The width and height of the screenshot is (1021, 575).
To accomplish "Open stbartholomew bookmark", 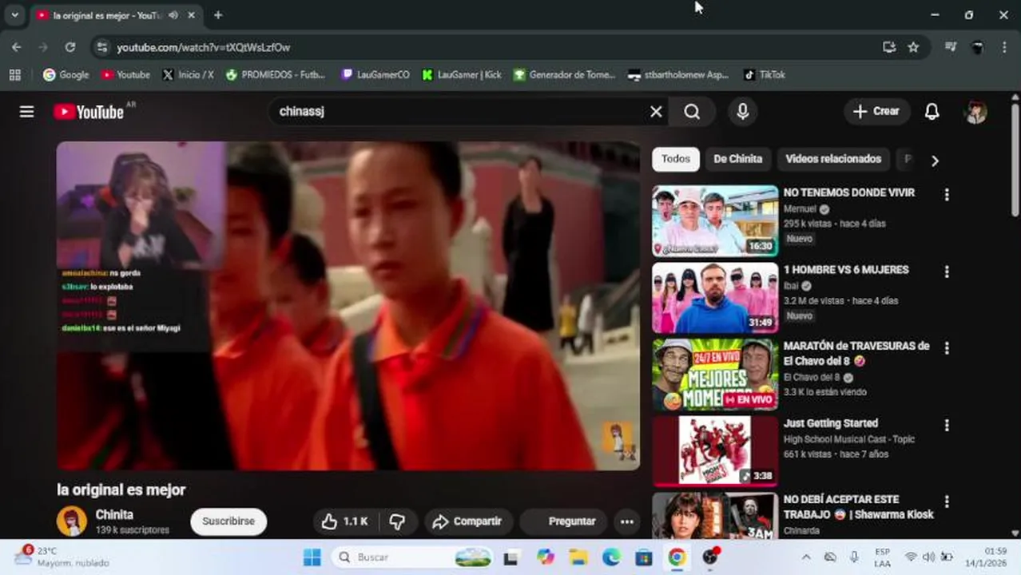I will click(678, 74).
